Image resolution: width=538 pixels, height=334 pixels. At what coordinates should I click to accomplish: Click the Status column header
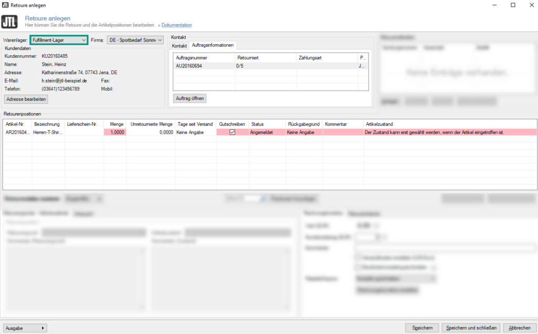(257, 124)
